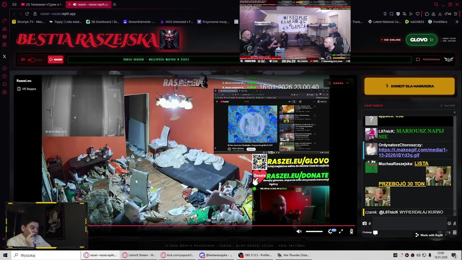
Task: Switch to OBS 31.0.3 taskbar item
Action: 255,255
